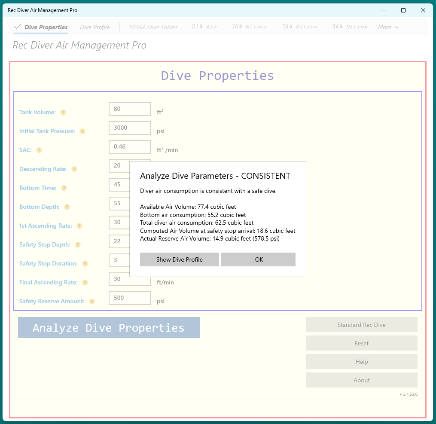The width and height of the screenshot is (436, 424).
Task: Click help icon next to SAC
Action: tap(39, 150)
